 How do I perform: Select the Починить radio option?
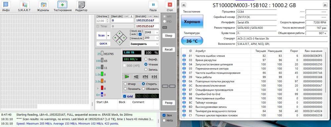click(x=125, y=89)
